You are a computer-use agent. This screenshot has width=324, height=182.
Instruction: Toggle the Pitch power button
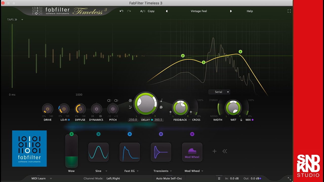(113, 109)
